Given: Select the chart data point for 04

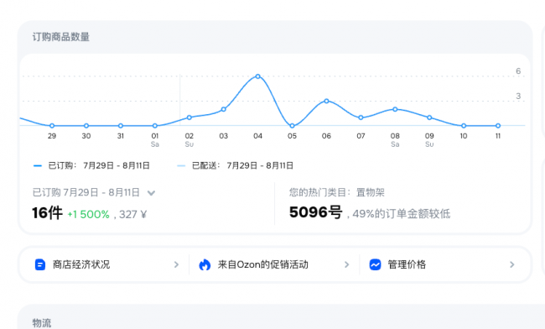Looking at the screenshot, I should pyautogui.click(x=257, y=76).
